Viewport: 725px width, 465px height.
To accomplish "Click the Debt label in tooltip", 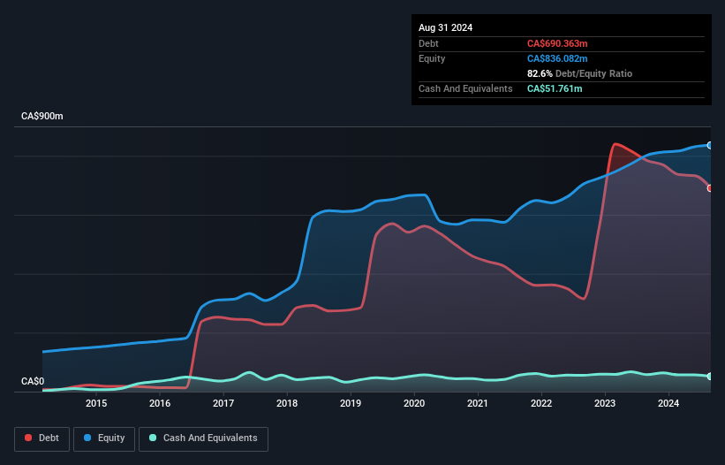I will pos(428,43).
